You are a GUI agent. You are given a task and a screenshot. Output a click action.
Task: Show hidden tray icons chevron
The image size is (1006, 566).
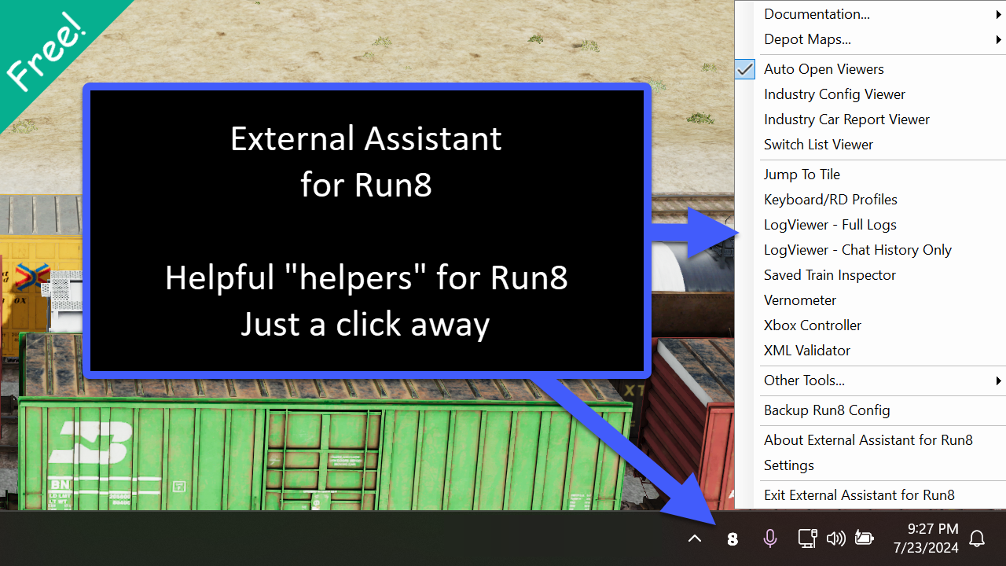(695, 538)
